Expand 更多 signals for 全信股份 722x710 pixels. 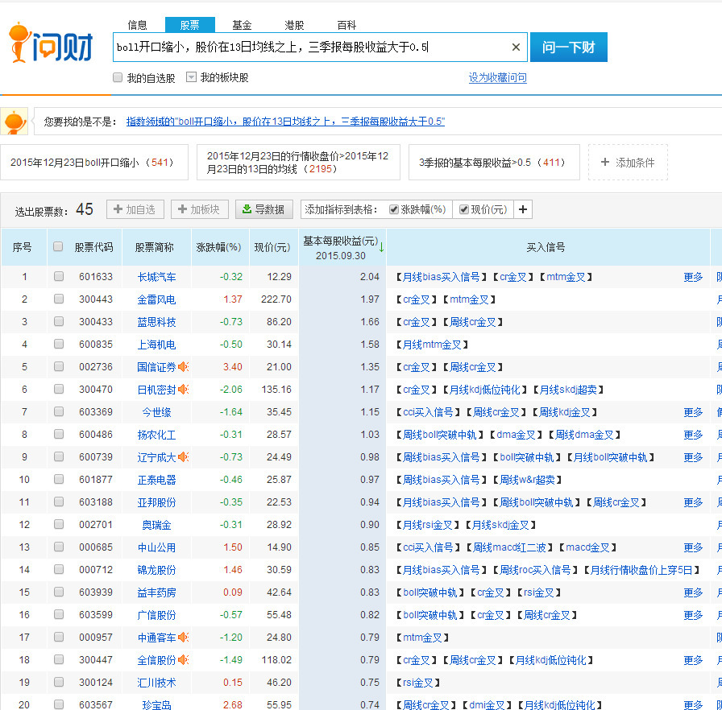[x=693, y=660]
